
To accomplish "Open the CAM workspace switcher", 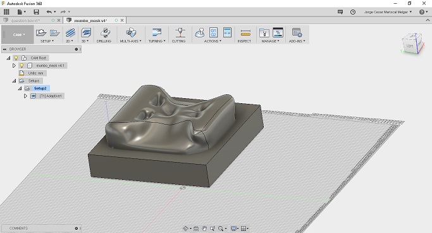I will 18,34.
